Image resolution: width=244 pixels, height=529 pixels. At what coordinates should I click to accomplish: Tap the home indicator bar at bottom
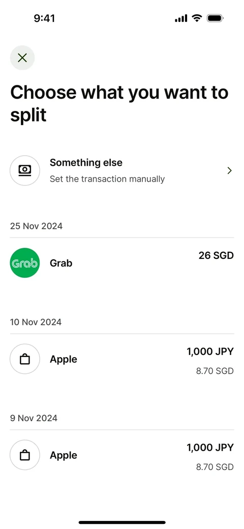coord(122,522)
